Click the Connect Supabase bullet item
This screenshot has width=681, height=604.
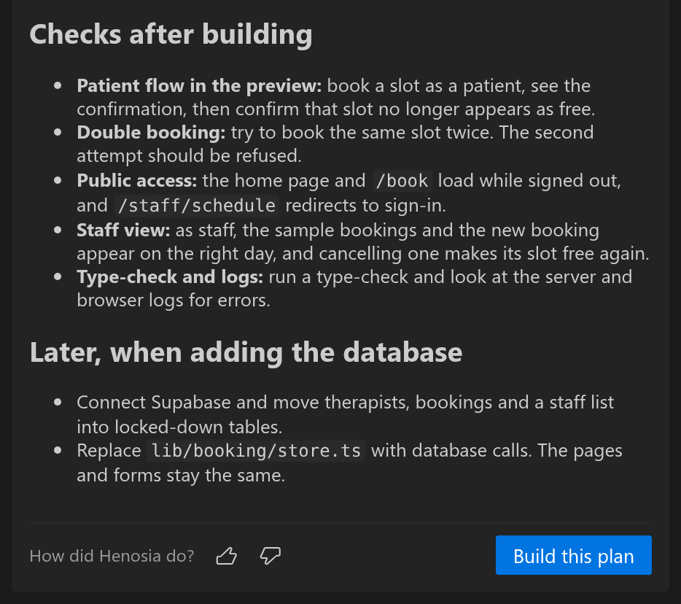click(346, 414)
